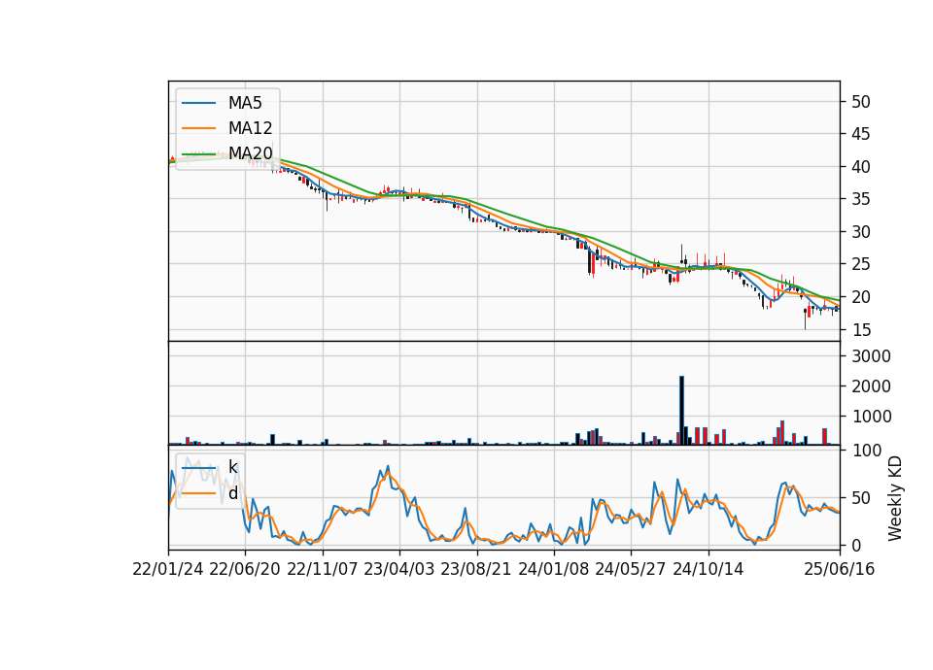Click the price axis value 25
This screenshot has width=933, height=670.
tap(861, 264)
